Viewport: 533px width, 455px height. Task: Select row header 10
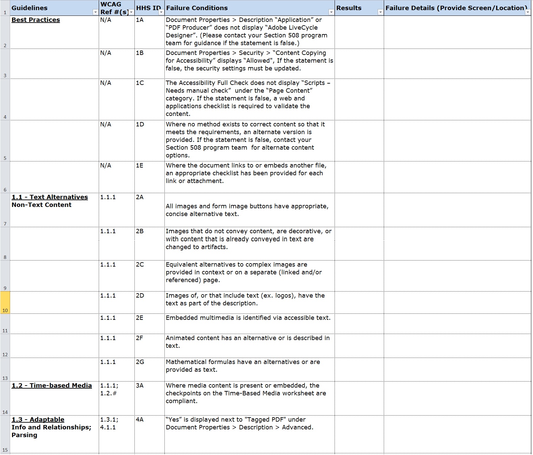(x=5, y=303)
